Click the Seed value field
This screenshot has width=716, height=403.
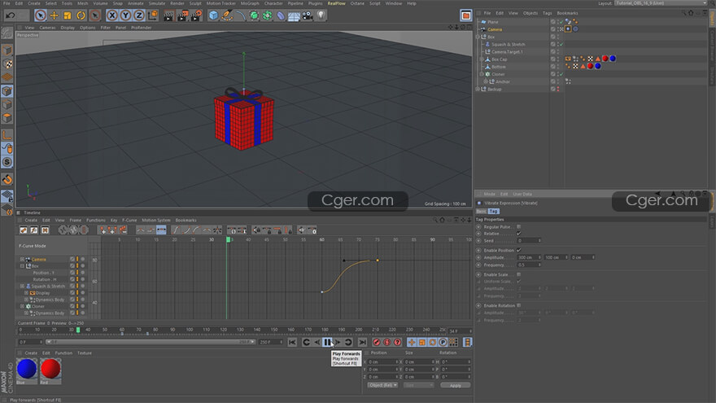click(529, 240)
